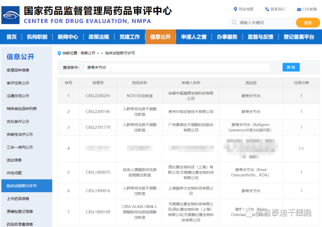Open 申请人之窗 navigation item
This screenshot has width=322, height=227.
[194, 37]
